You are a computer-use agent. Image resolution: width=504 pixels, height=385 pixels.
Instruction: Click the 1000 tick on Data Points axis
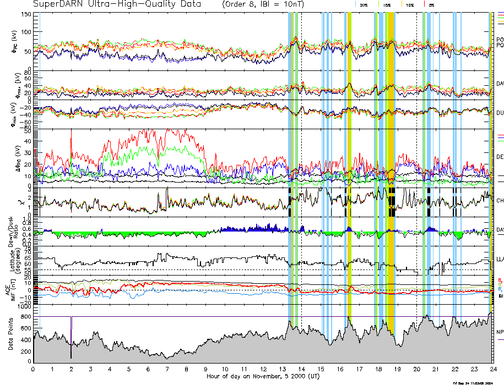24,305
